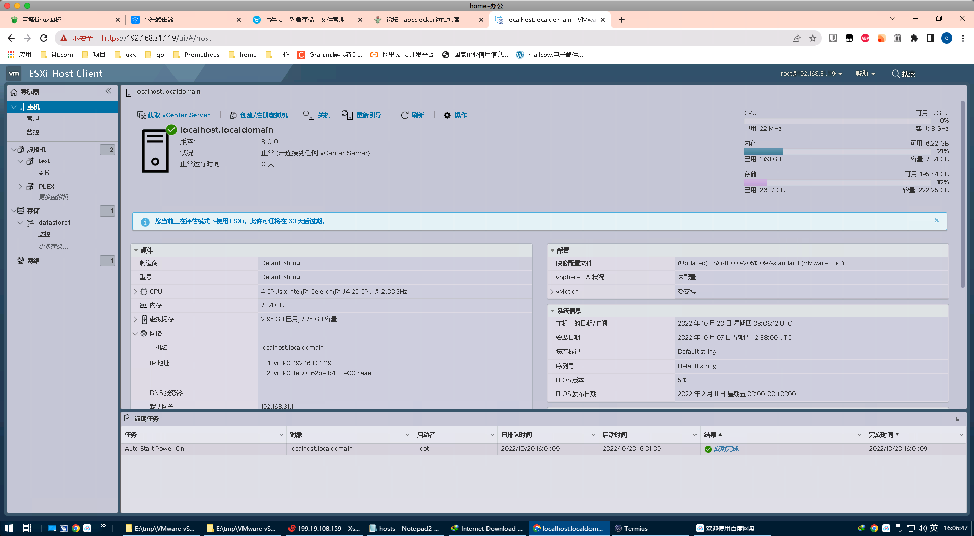The height and width of the screenshot is (536, 974).
Task: Maximize the recent tasks panel
Action: click(959, 419)
